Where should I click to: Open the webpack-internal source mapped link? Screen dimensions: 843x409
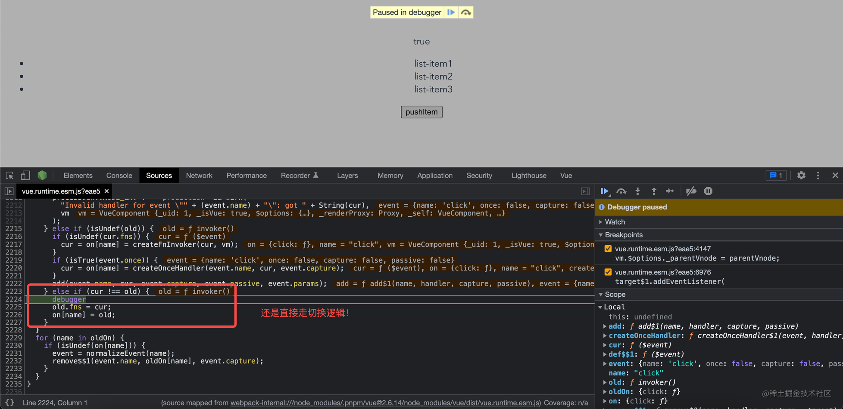coord(385,403)
